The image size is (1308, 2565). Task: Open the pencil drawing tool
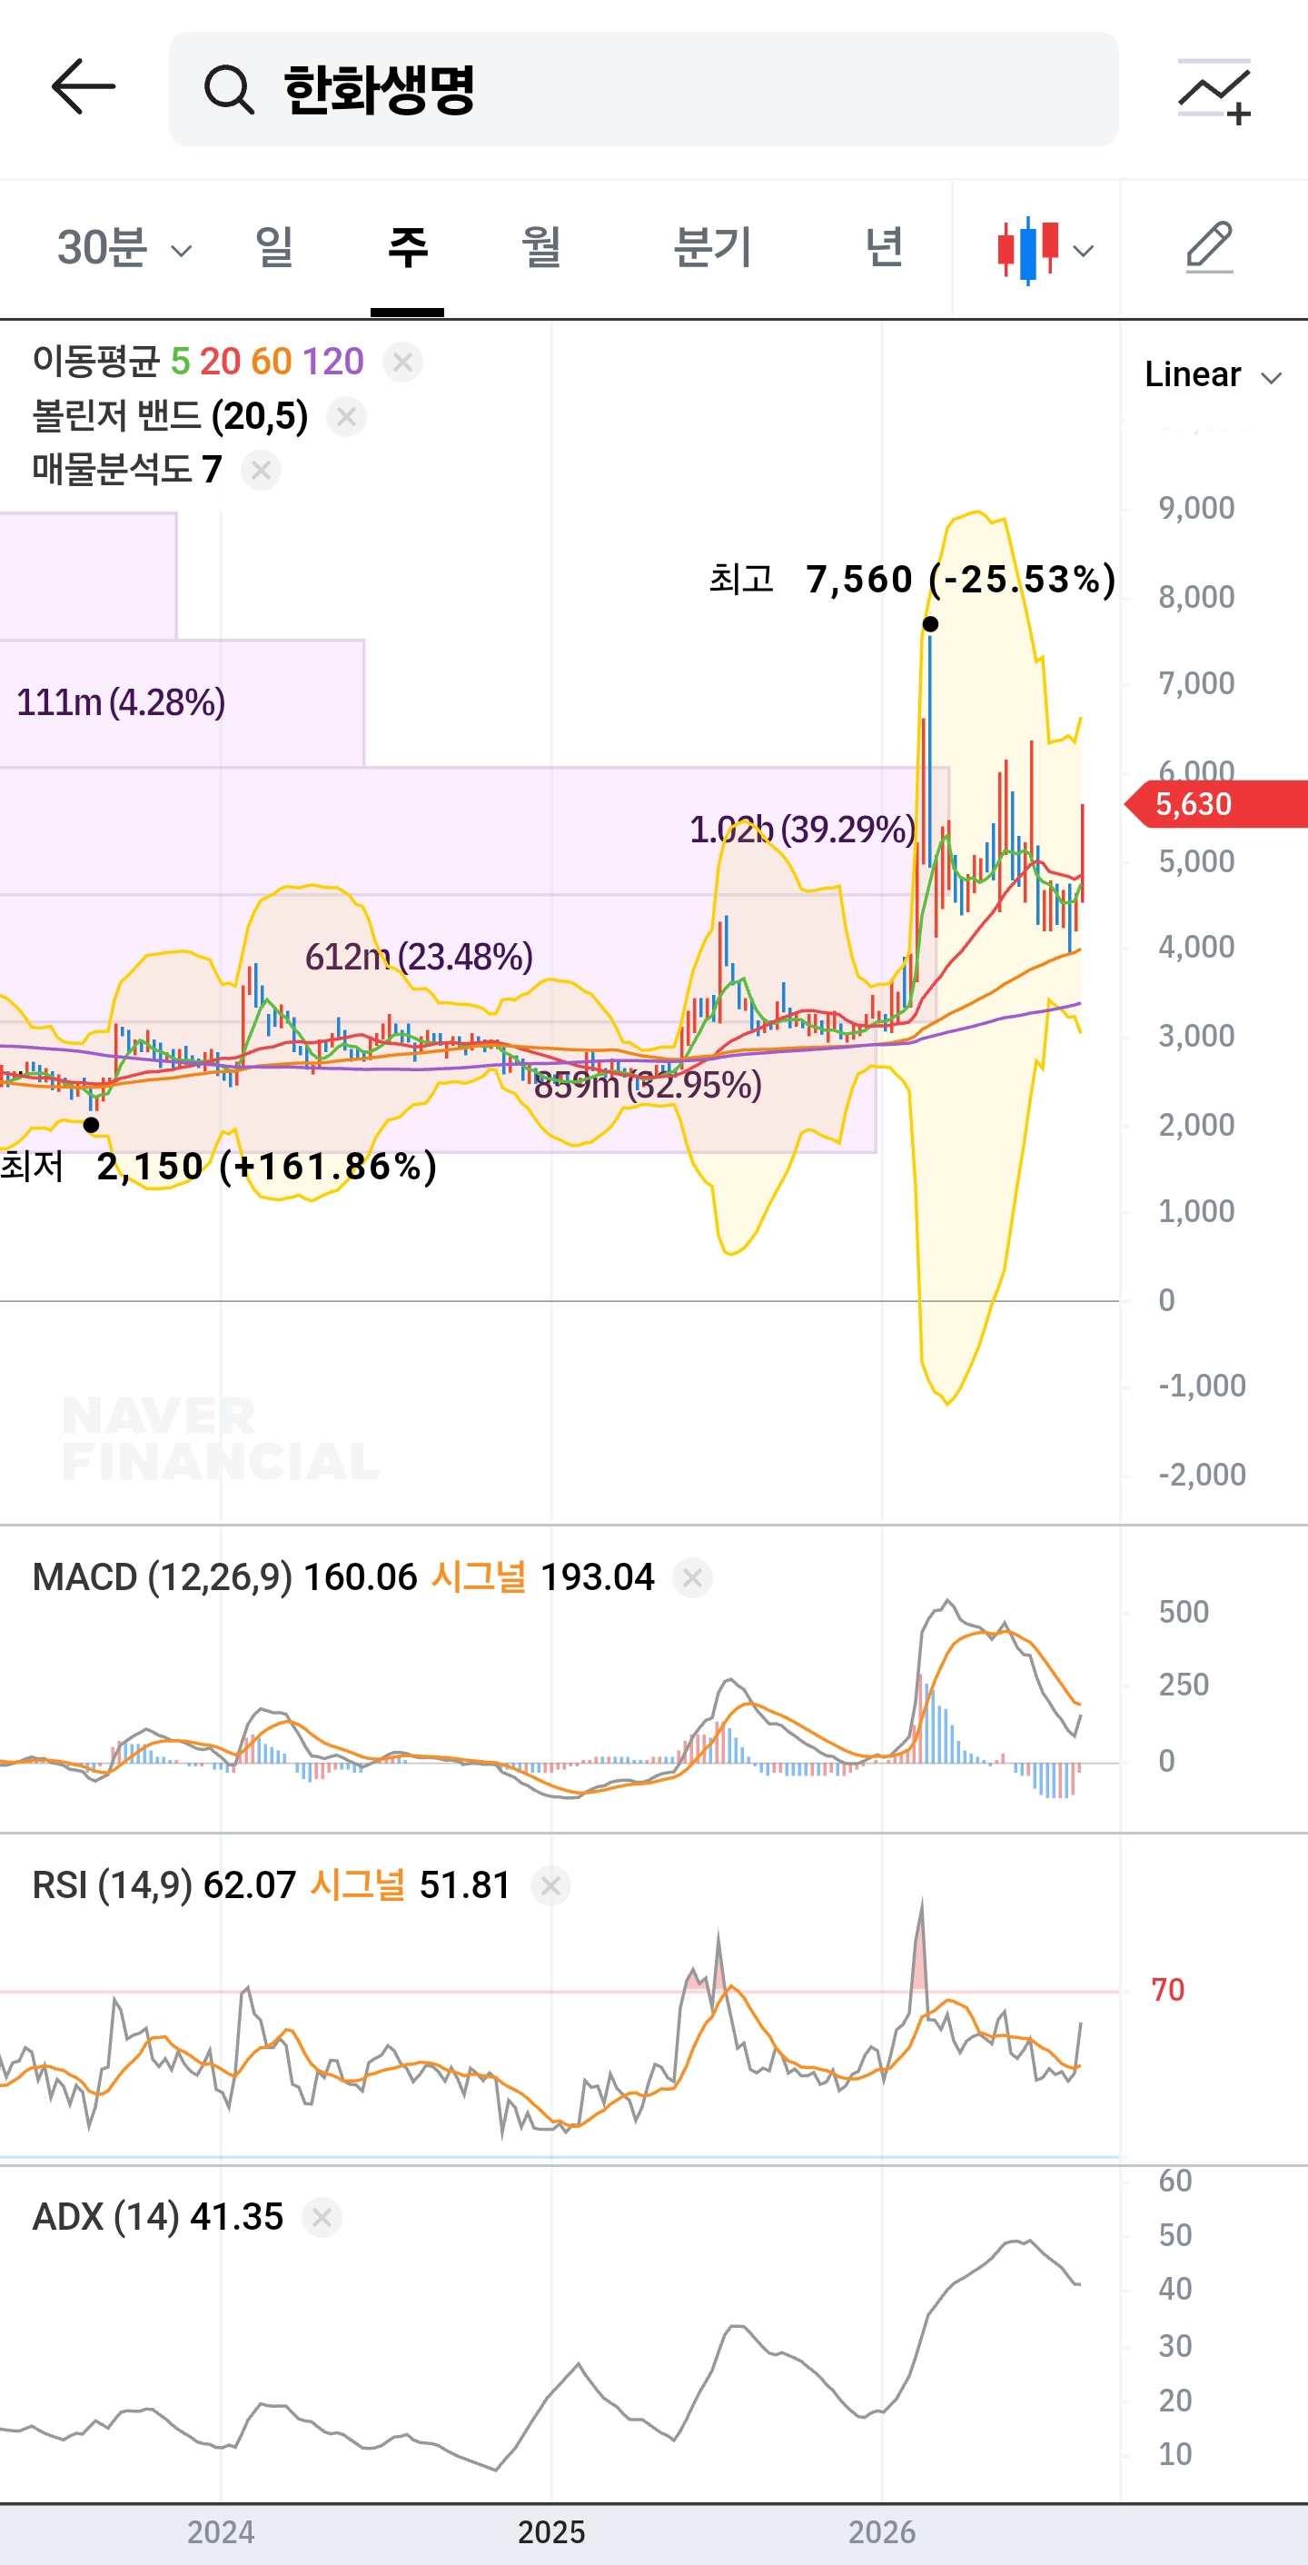[x=1211, y=247]
